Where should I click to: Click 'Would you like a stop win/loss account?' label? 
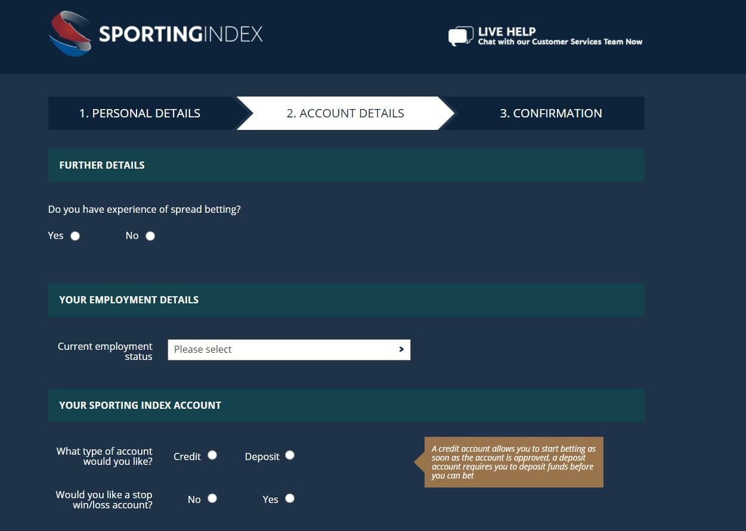tap(104, 500)
